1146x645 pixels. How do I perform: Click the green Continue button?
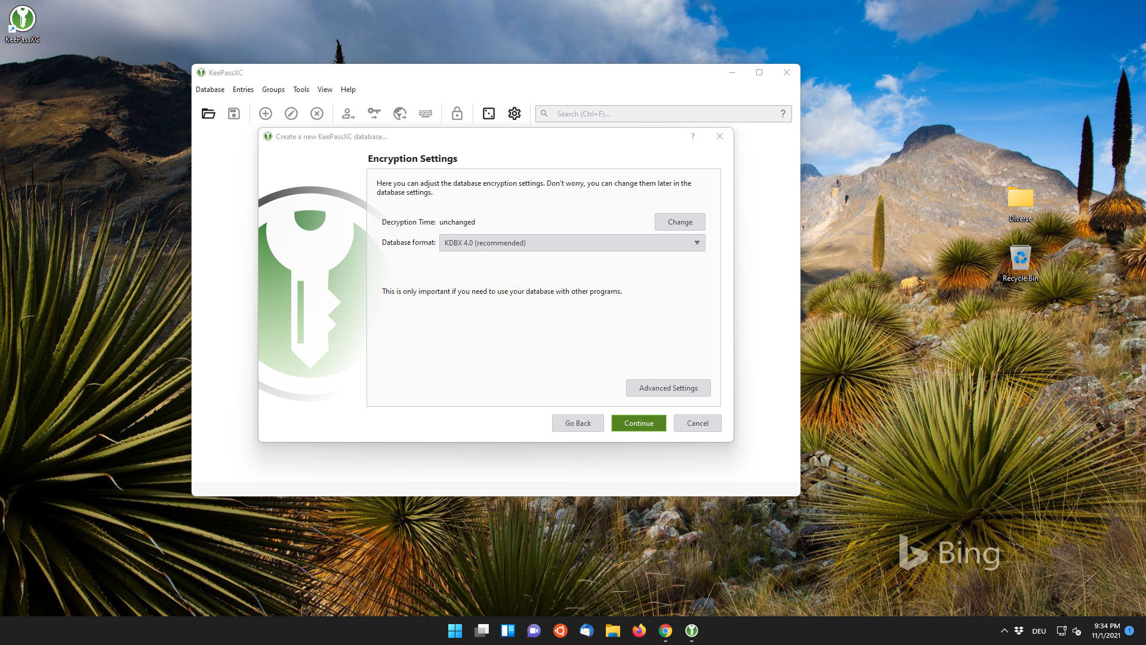(x=639, y=423)
